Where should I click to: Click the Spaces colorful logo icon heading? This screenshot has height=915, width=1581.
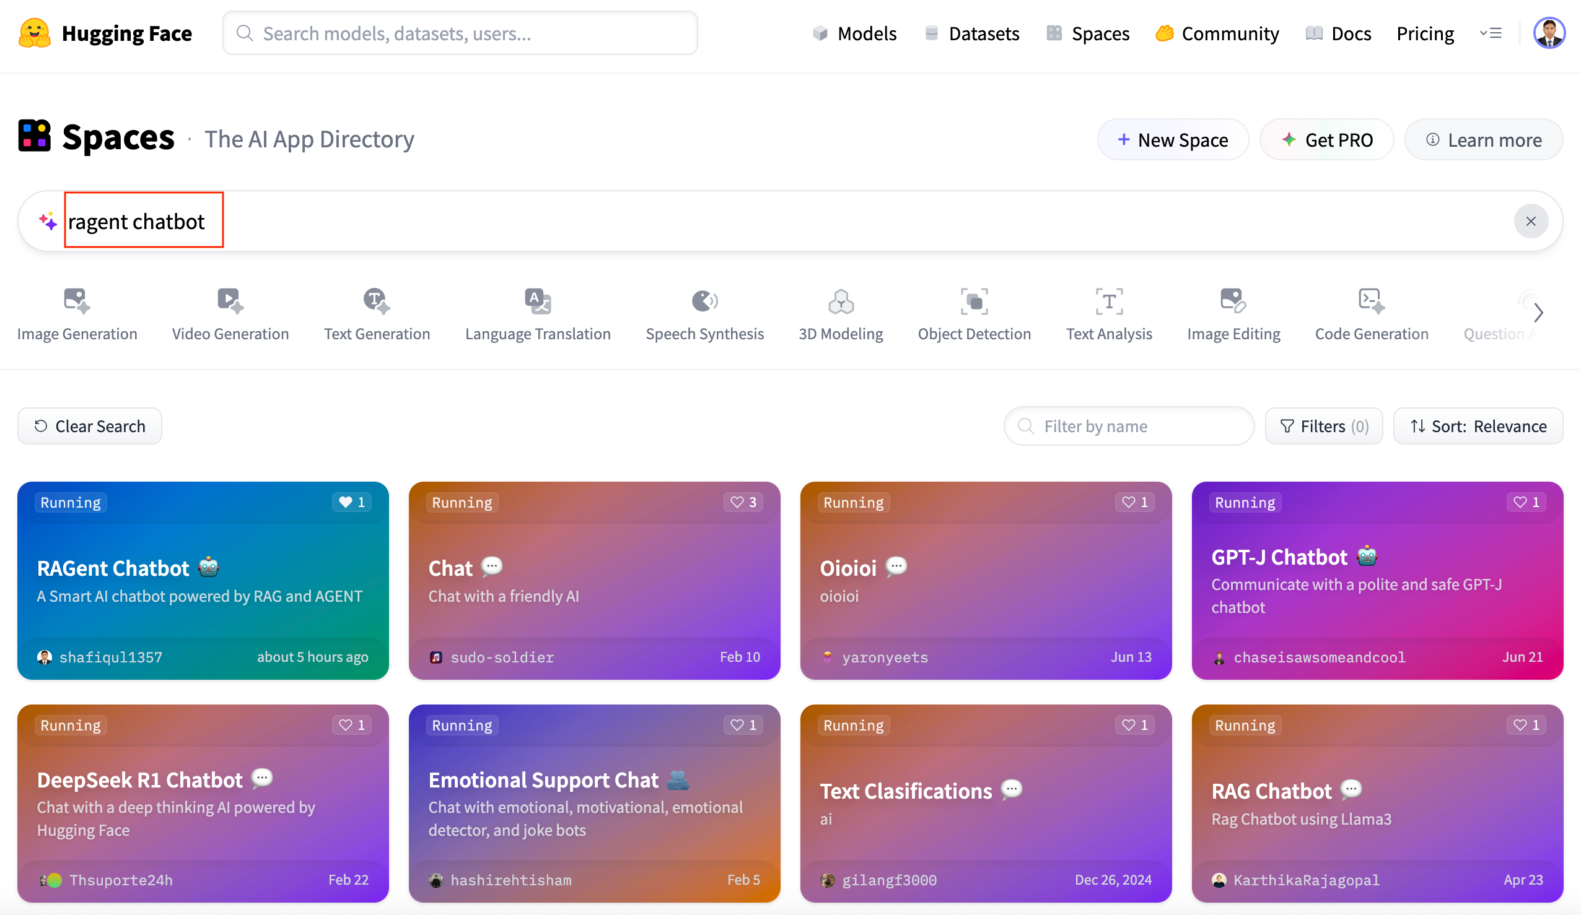pyautogui.click(x=34, y=136)
